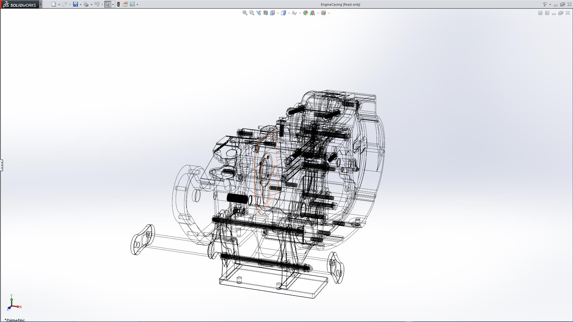The height and width of the screenshot is (322, 573).
Task: Click the Edit Appearance color ball
Action: [305, 13]
